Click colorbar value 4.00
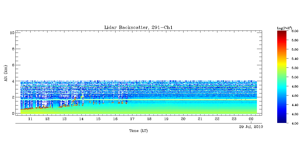 (295, 123)
